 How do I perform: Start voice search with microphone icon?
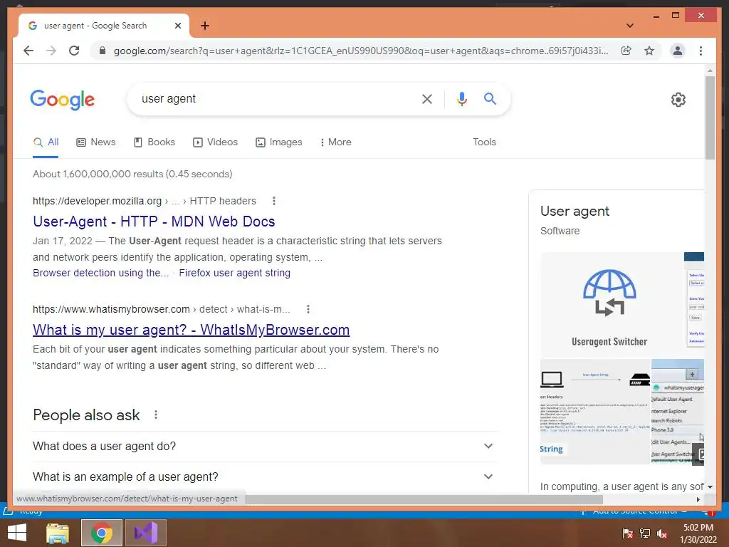click(x=461, y=98)
